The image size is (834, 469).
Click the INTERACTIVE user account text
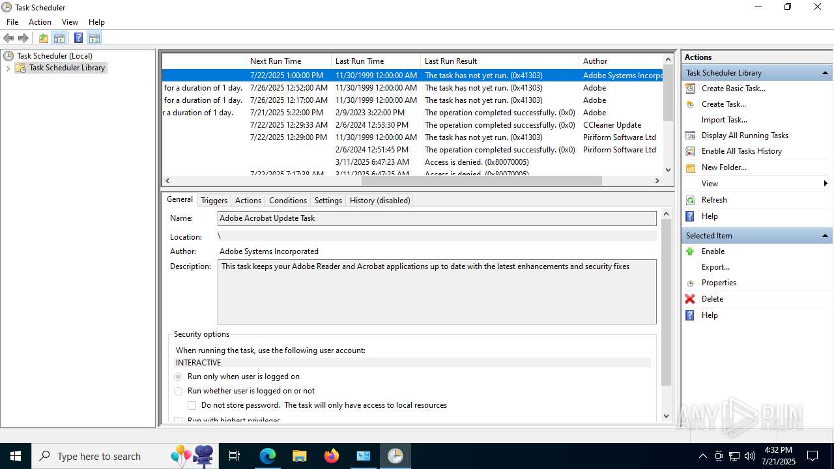[198, 363]
